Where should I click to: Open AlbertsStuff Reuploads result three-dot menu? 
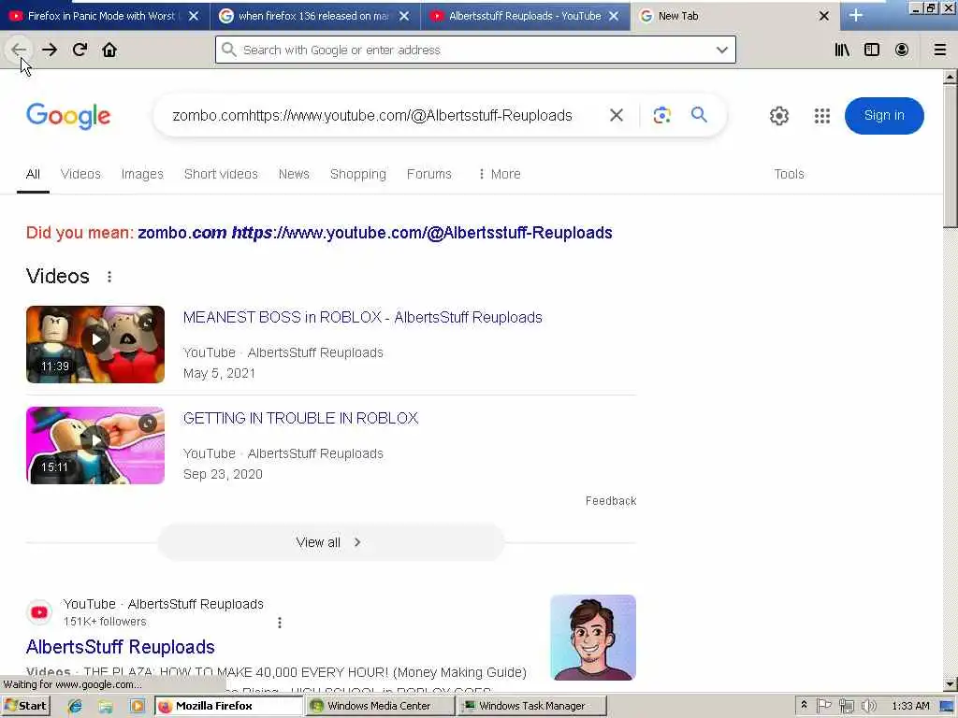point(279,622)
